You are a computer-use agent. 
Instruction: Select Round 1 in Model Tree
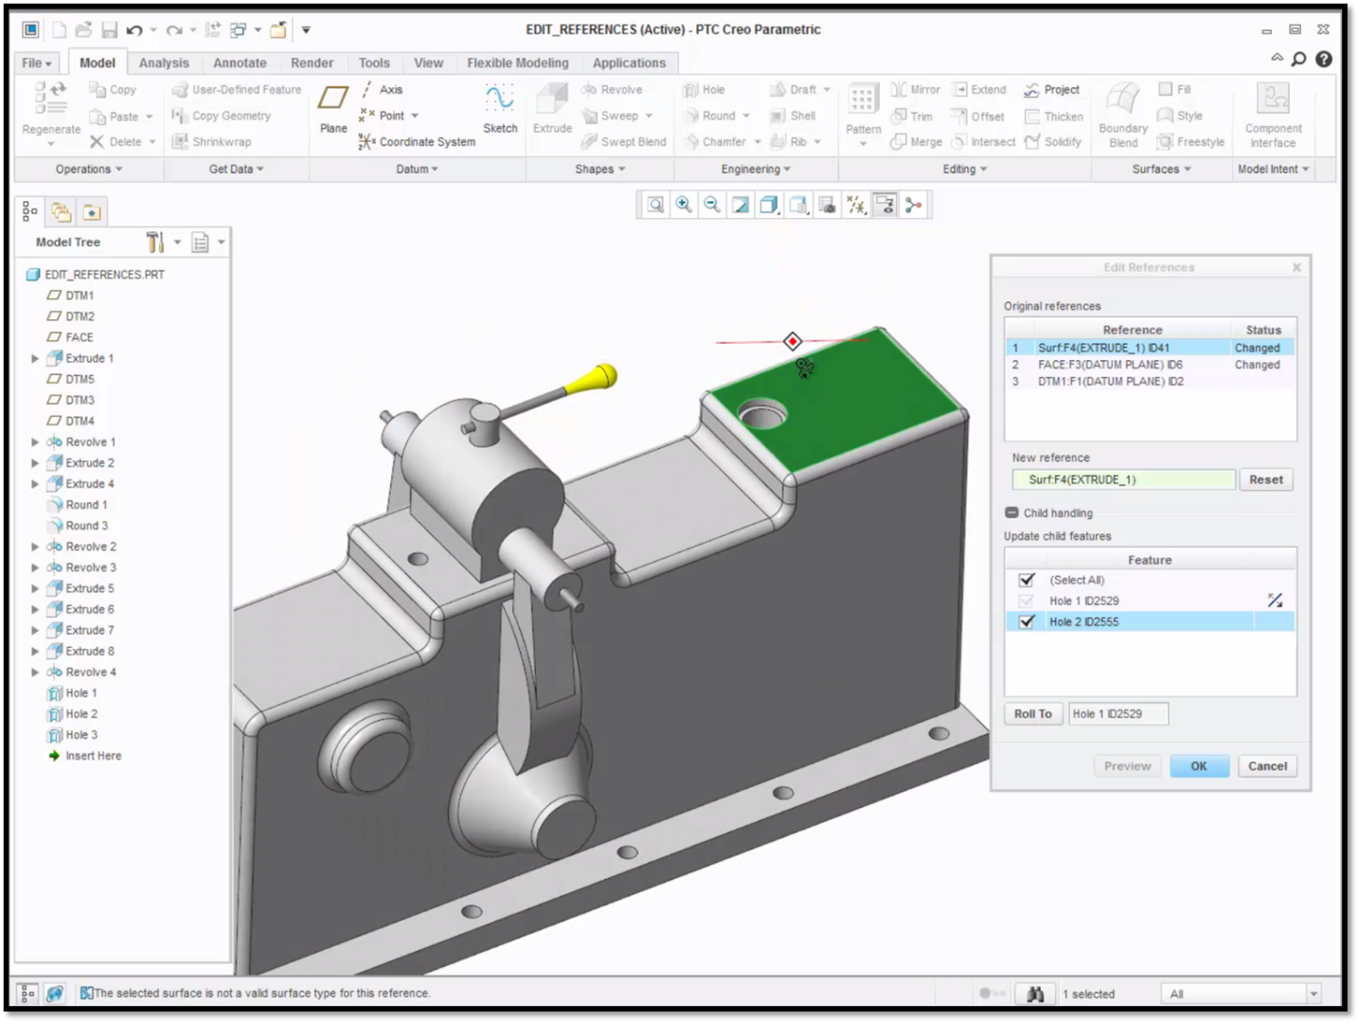click(78, 505)
